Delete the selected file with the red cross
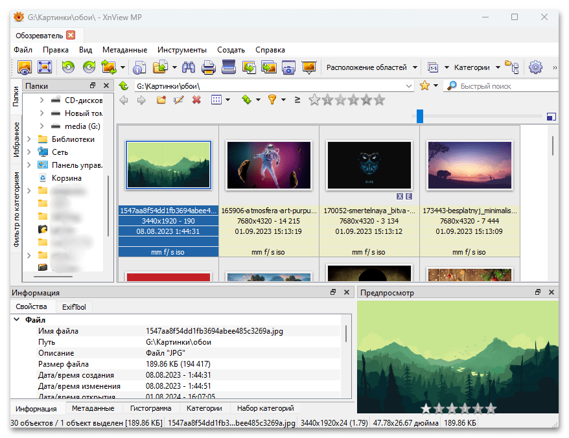569x438 pixels. point(196,100)
